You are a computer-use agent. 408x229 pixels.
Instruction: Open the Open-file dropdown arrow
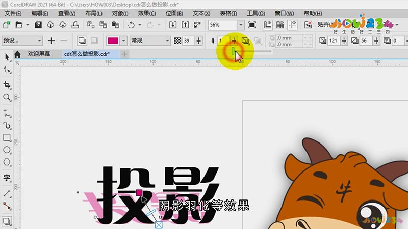(28, 25)
